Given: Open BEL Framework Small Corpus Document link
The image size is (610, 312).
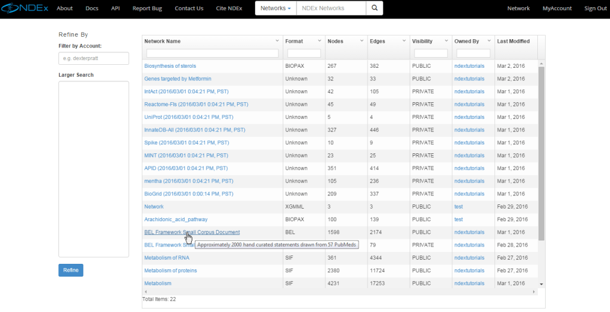Looking at the screenshot, I should point(192,232).
